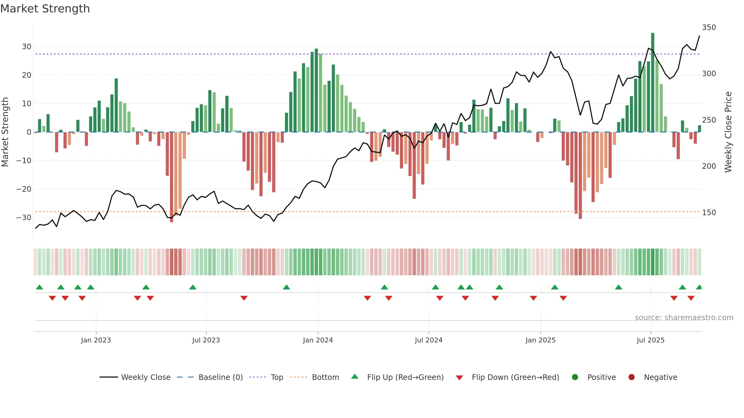The height and width of the screenshot is (418, 744).
Task: Click the last flip-down triangle before Jan 2025
Action: tap(534, 298)
